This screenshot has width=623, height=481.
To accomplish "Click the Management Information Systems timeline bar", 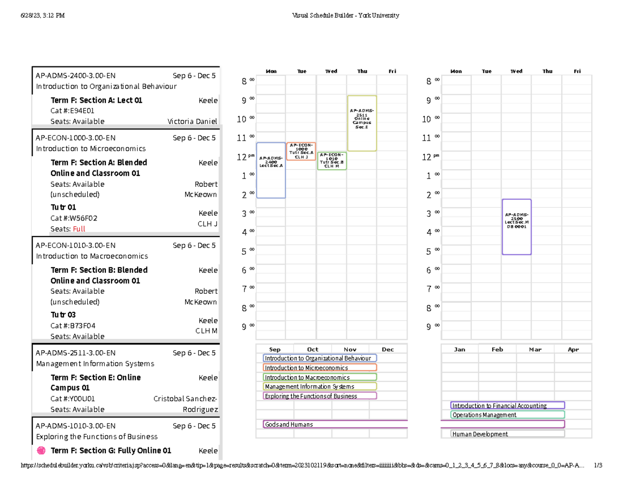I will click(320, 387).
